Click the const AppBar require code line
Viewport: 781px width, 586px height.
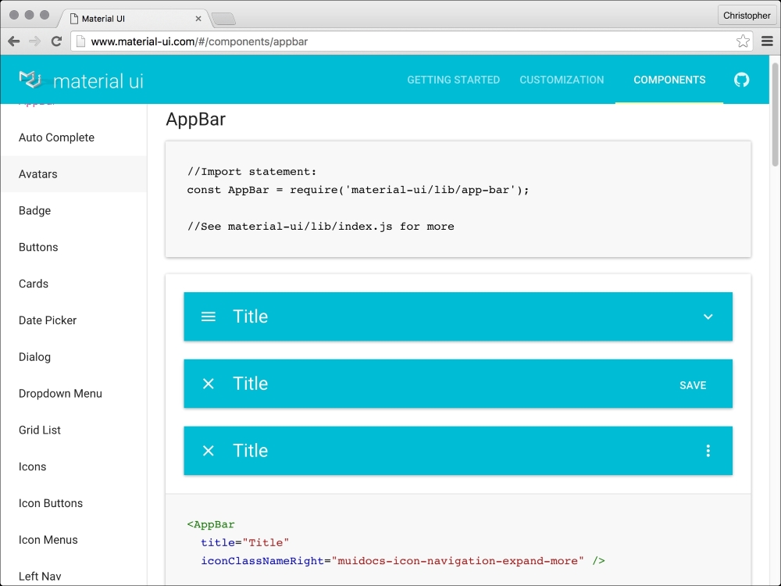click(358, 190)
